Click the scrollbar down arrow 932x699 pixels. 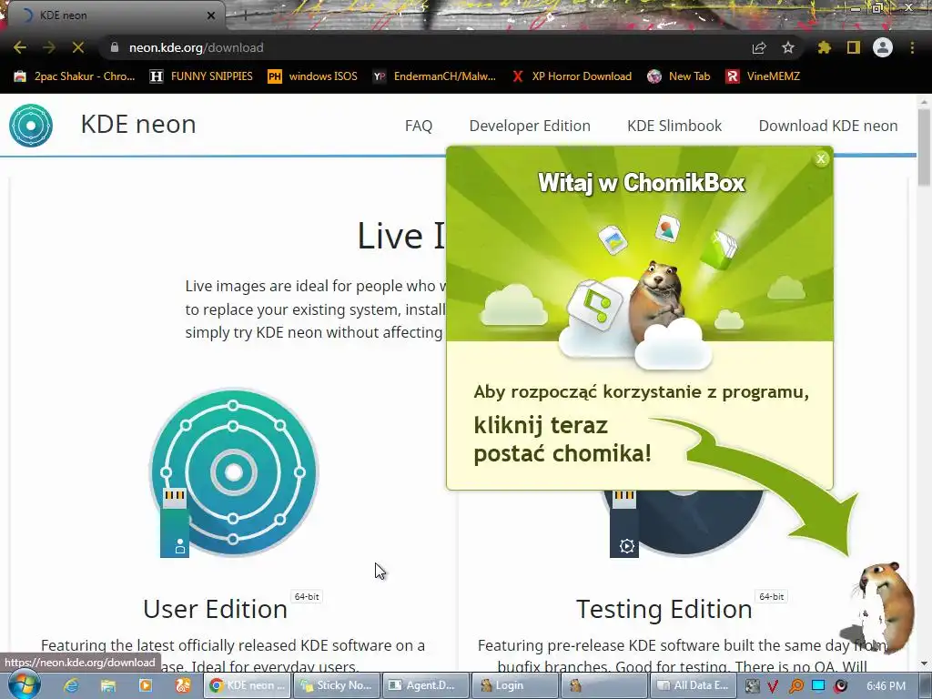(x=924, y=664)
